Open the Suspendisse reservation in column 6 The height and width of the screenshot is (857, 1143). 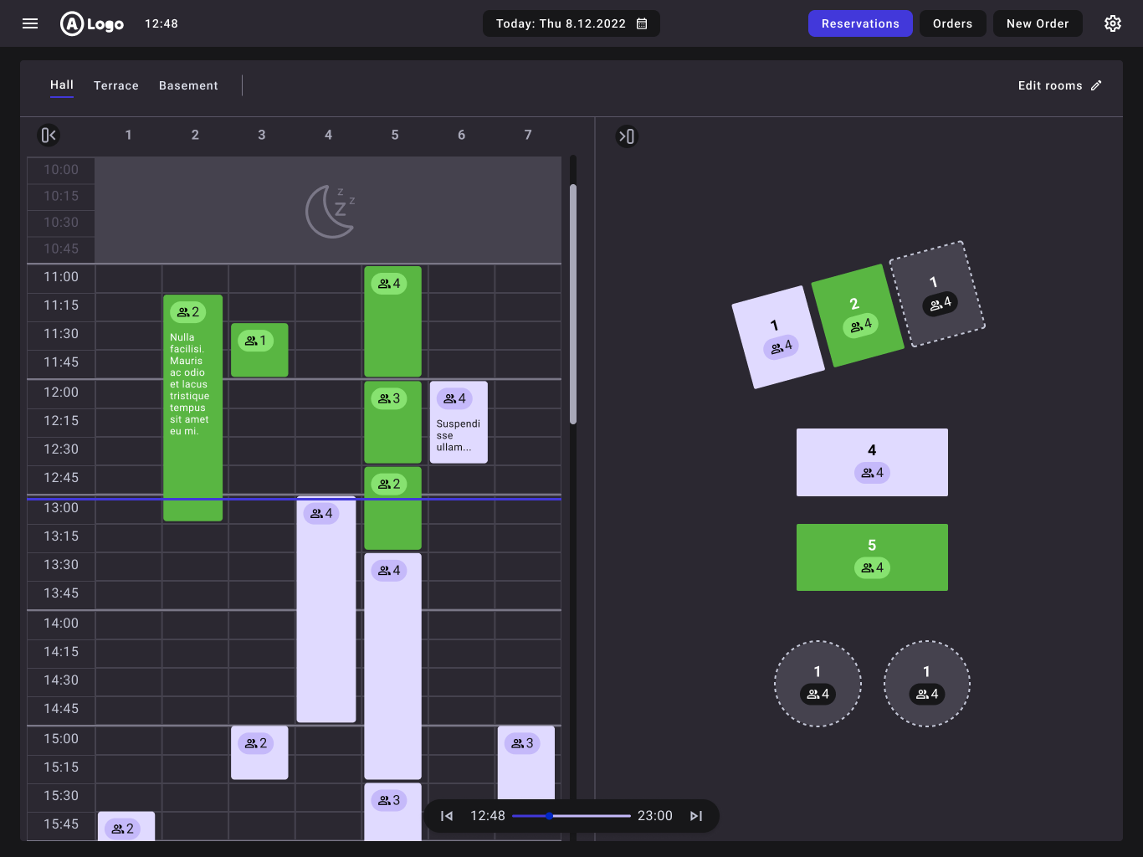[459, 423]
